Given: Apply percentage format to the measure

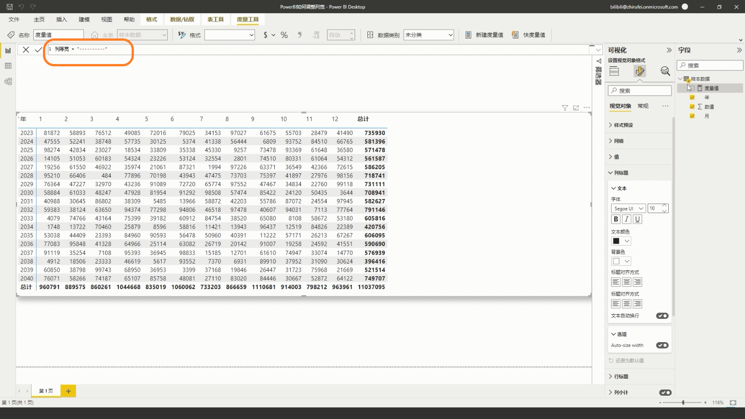Looking at the screenshot, I should click(284, 35).
